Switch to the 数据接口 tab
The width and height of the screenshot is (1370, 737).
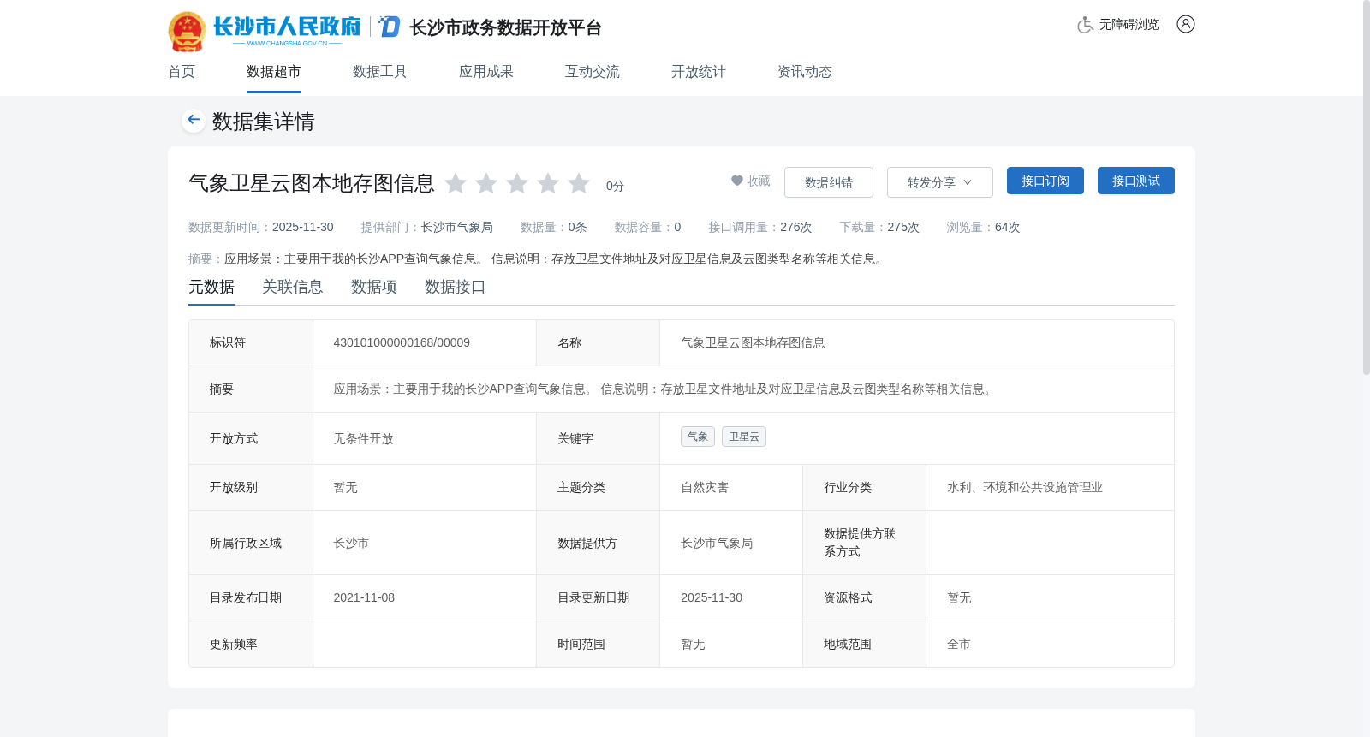tap(456, 287)
